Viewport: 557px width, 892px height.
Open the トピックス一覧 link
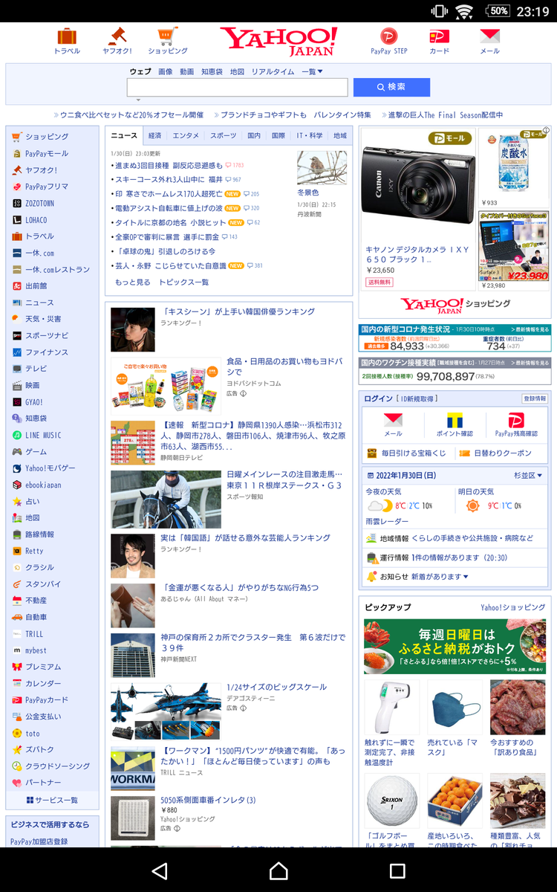tap(183, 282)
